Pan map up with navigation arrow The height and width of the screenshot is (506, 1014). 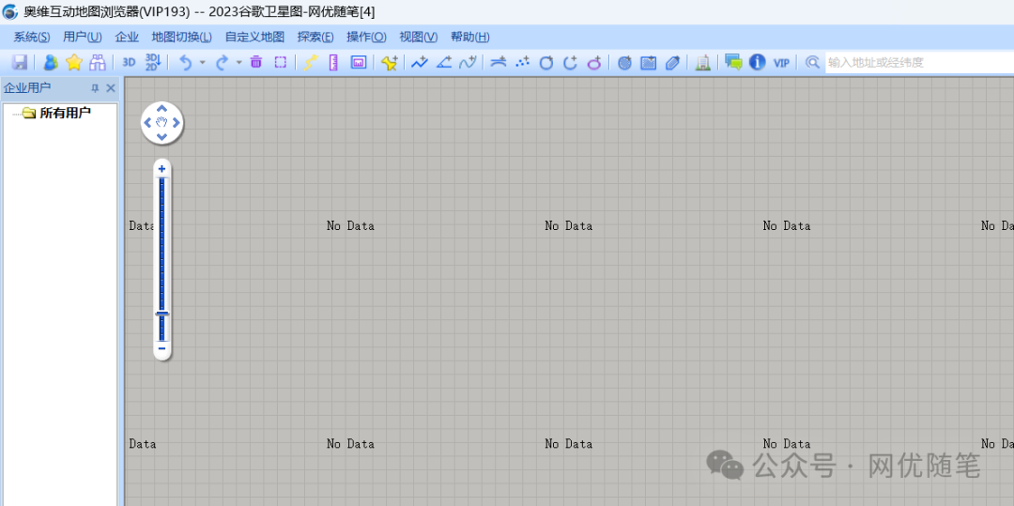pos(161,108)
